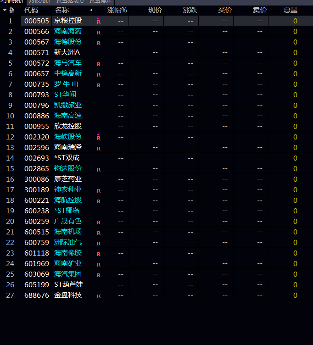Viewport: 313px width, 345px height.
Task: Switch to the 资金驱动力 tab
Action: coord(70,2)
